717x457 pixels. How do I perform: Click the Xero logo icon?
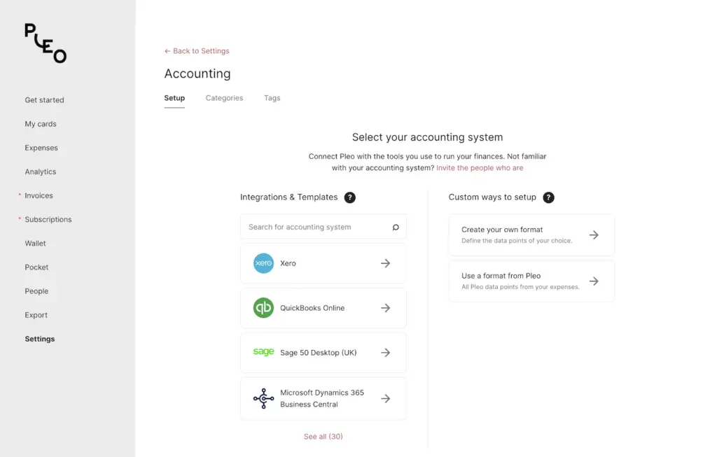click(263, 263)
